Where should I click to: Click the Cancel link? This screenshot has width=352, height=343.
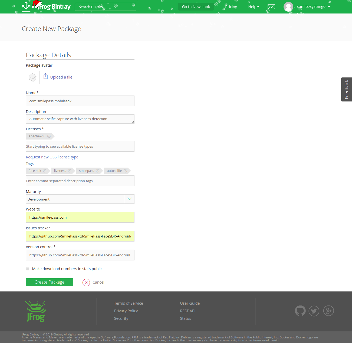point(98,282)
